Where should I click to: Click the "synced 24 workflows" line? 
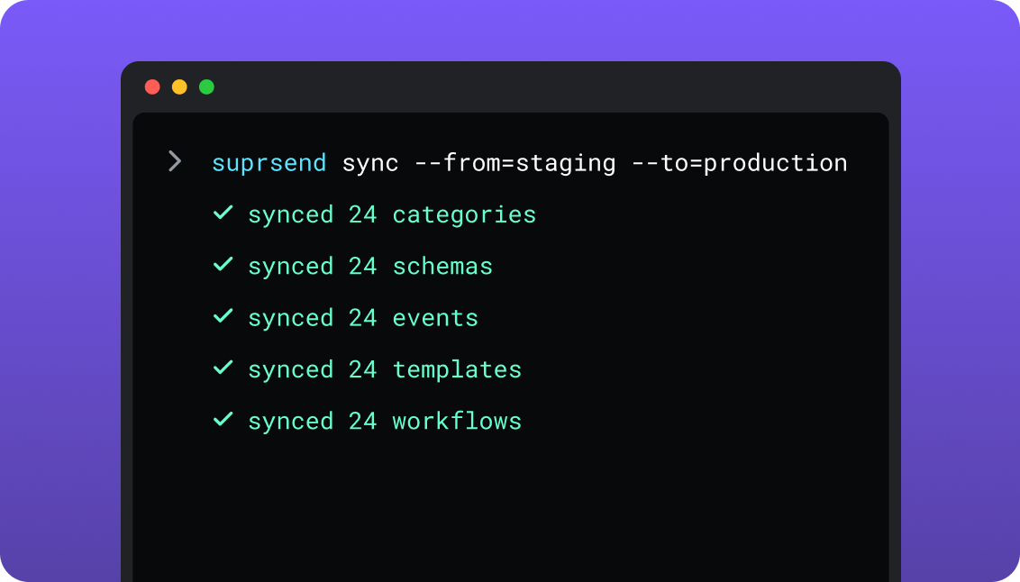click(x=385, y=422)
